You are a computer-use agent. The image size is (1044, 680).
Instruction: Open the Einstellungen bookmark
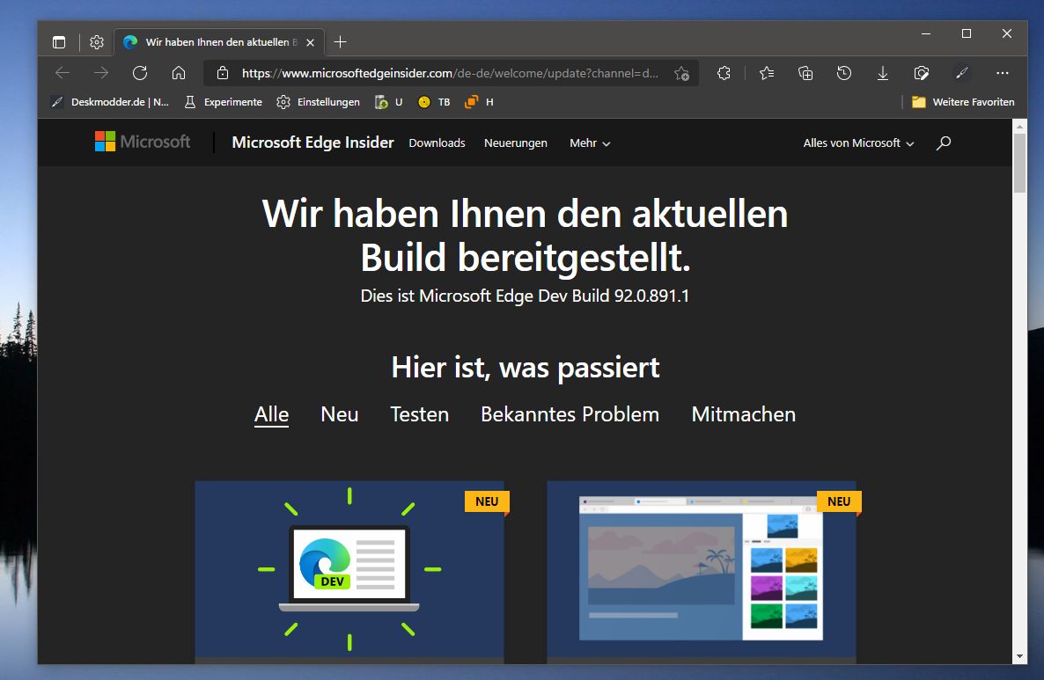(319, 102)
